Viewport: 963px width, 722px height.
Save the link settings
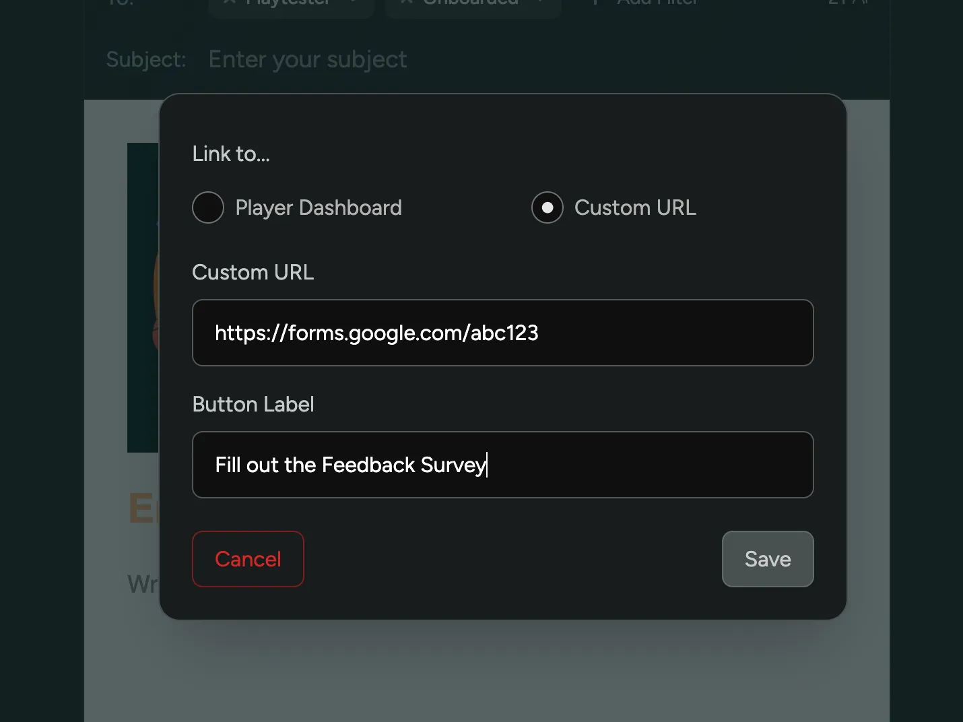click(767, 559)
